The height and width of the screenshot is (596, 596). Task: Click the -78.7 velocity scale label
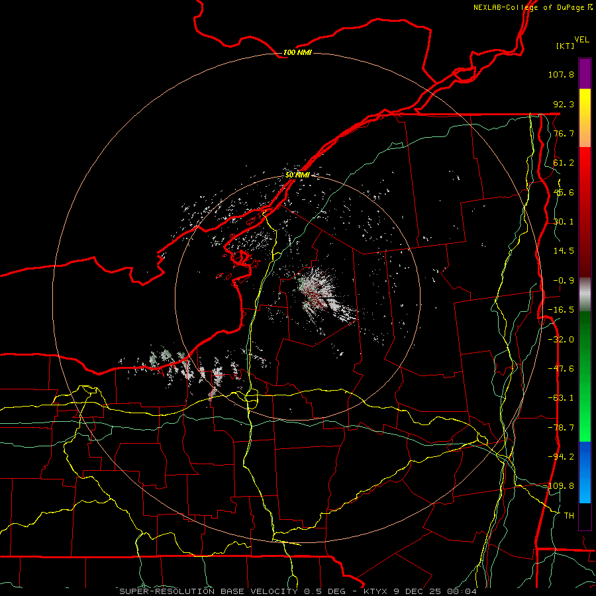tap(561, 428)
